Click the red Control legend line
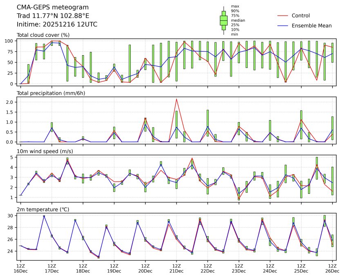The width and height of the screenshot is (344, 278). (283, 16)
